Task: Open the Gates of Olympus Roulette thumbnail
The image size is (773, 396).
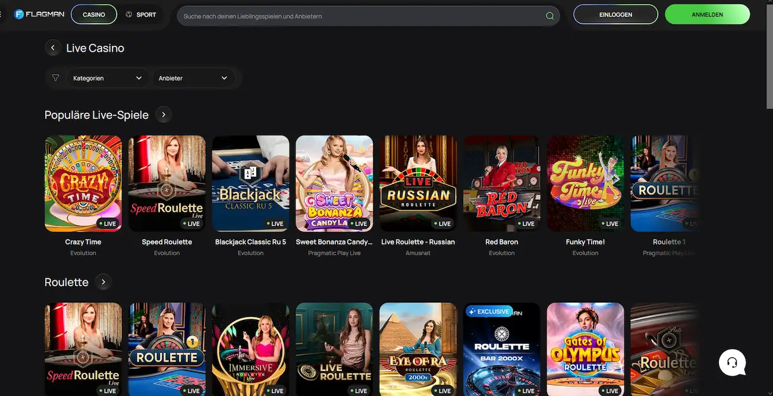Action: coord(586,349)
